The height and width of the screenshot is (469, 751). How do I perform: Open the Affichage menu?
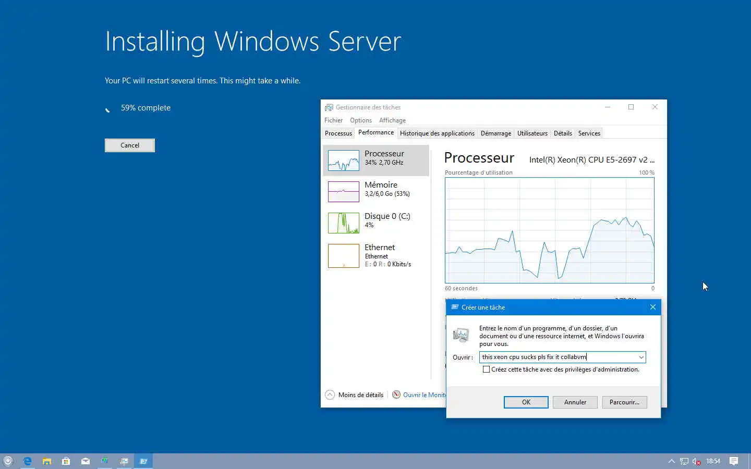[x=392, y=120]
